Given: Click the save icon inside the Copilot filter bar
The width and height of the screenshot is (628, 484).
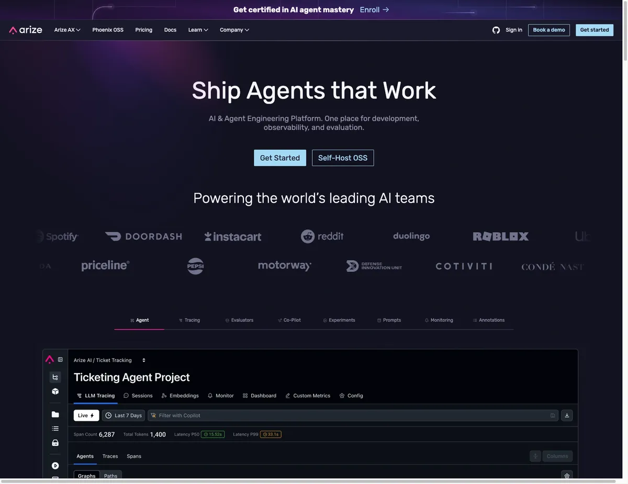Looking at the screenshot, I should (553, 415).
